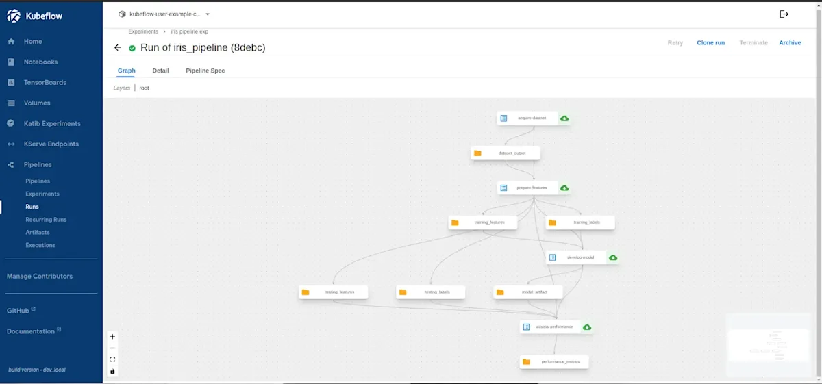Open Executions in the sidebar
This screenshot has width=822, height=384.
(x=40, y=245)
